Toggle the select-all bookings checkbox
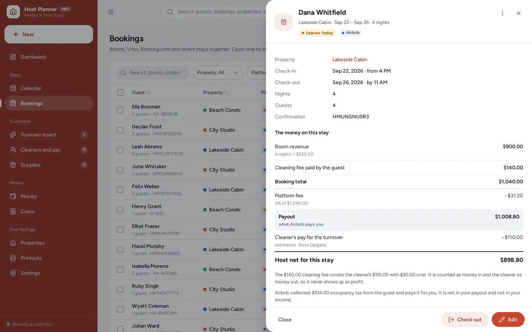 (x=120, y=93)
